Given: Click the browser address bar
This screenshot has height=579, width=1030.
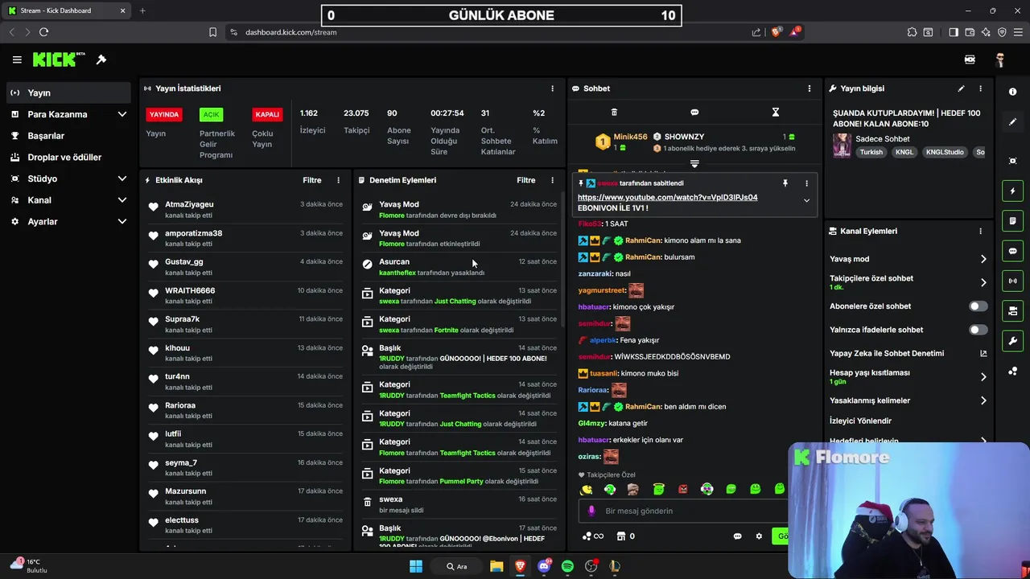Looking at the screenshot, I should [x=491, y=32].
